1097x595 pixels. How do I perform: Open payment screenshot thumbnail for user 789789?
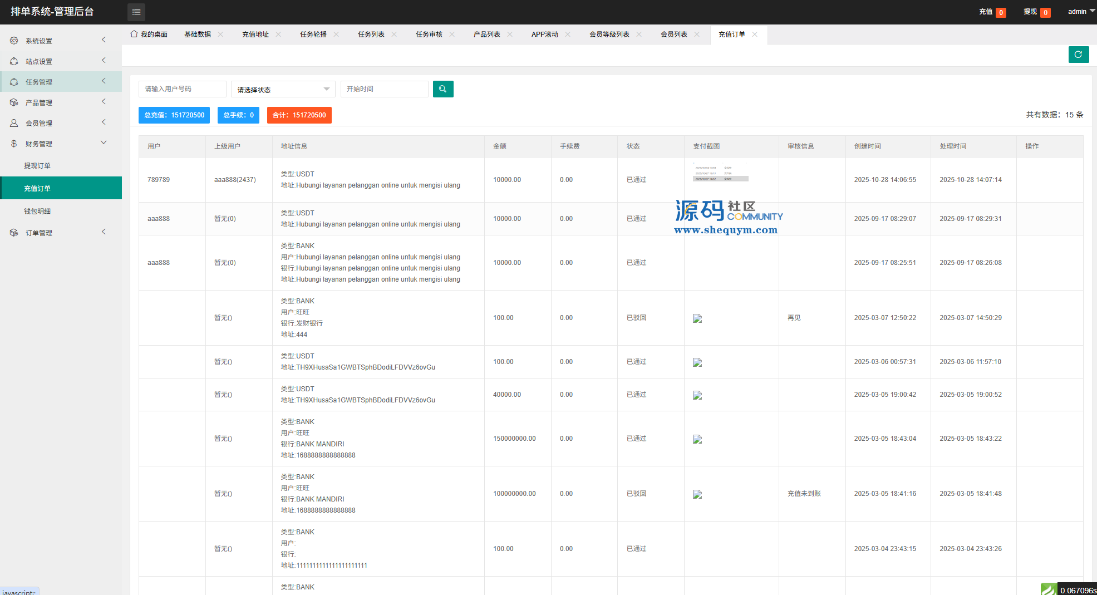720,173
